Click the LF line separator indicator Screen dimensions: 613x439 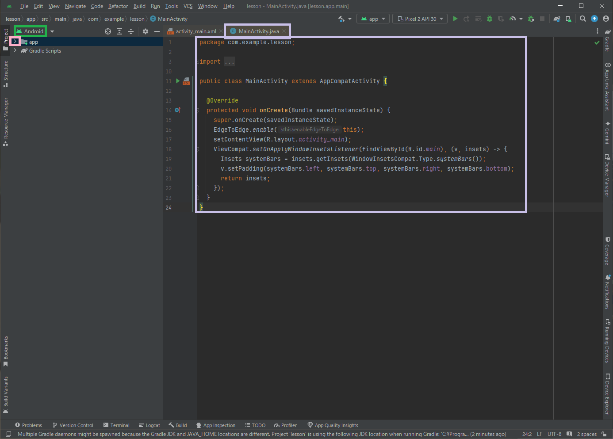pos(540,434)
